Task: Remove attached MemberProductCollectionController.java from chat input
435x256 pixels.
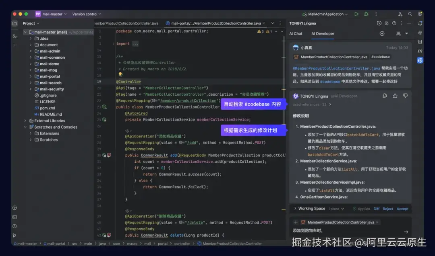Action: tap(377, 222)
